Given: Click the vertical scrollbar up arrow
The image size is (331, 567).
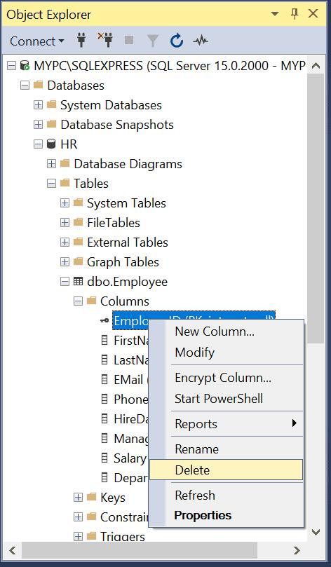Looking at the screenshot, I should (x=316, y=66).
